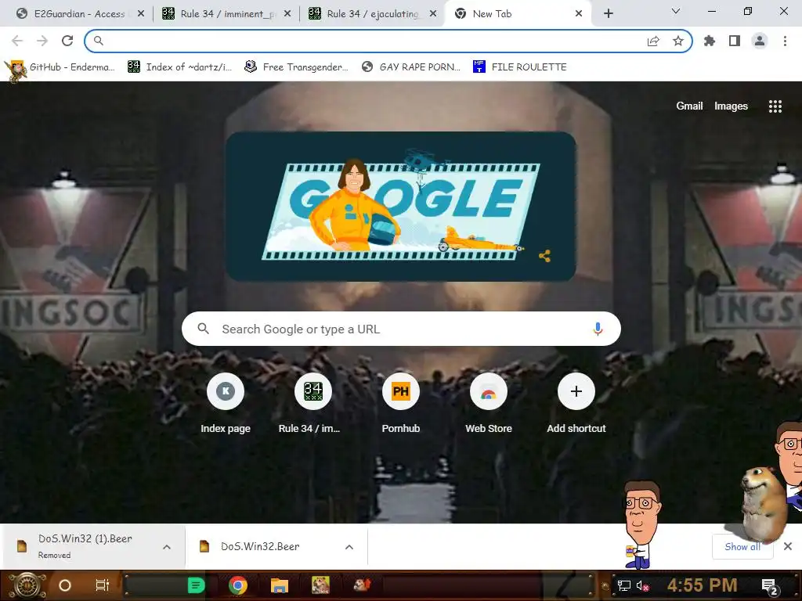Go back using the back arrow
The width and height of the screenshot is (802, 601).
[17, 41]
